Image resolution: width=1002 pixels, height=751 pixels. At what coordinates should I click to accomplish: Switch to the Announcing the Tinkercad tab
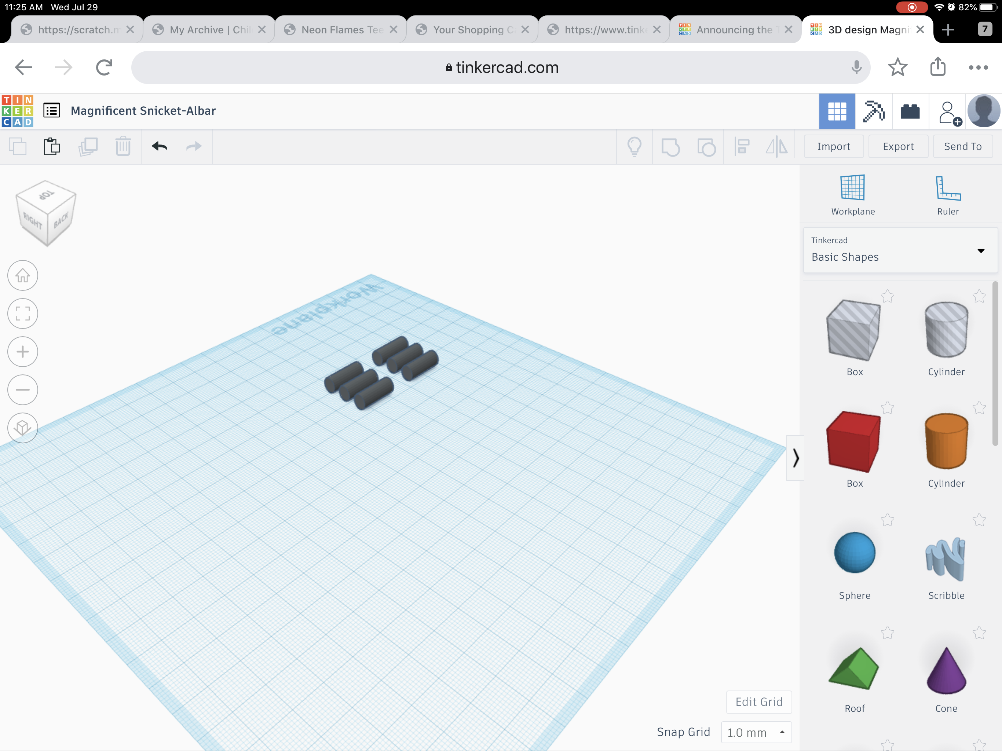(x=736, y=29)
